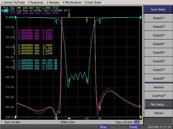This screenshot has width=173, height=129.
Task: Click the Meas status indicator
Action: click(x=104, y=127)
